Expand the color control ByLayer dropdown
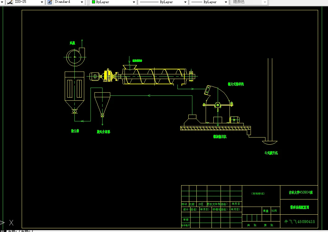 (134, 2)
